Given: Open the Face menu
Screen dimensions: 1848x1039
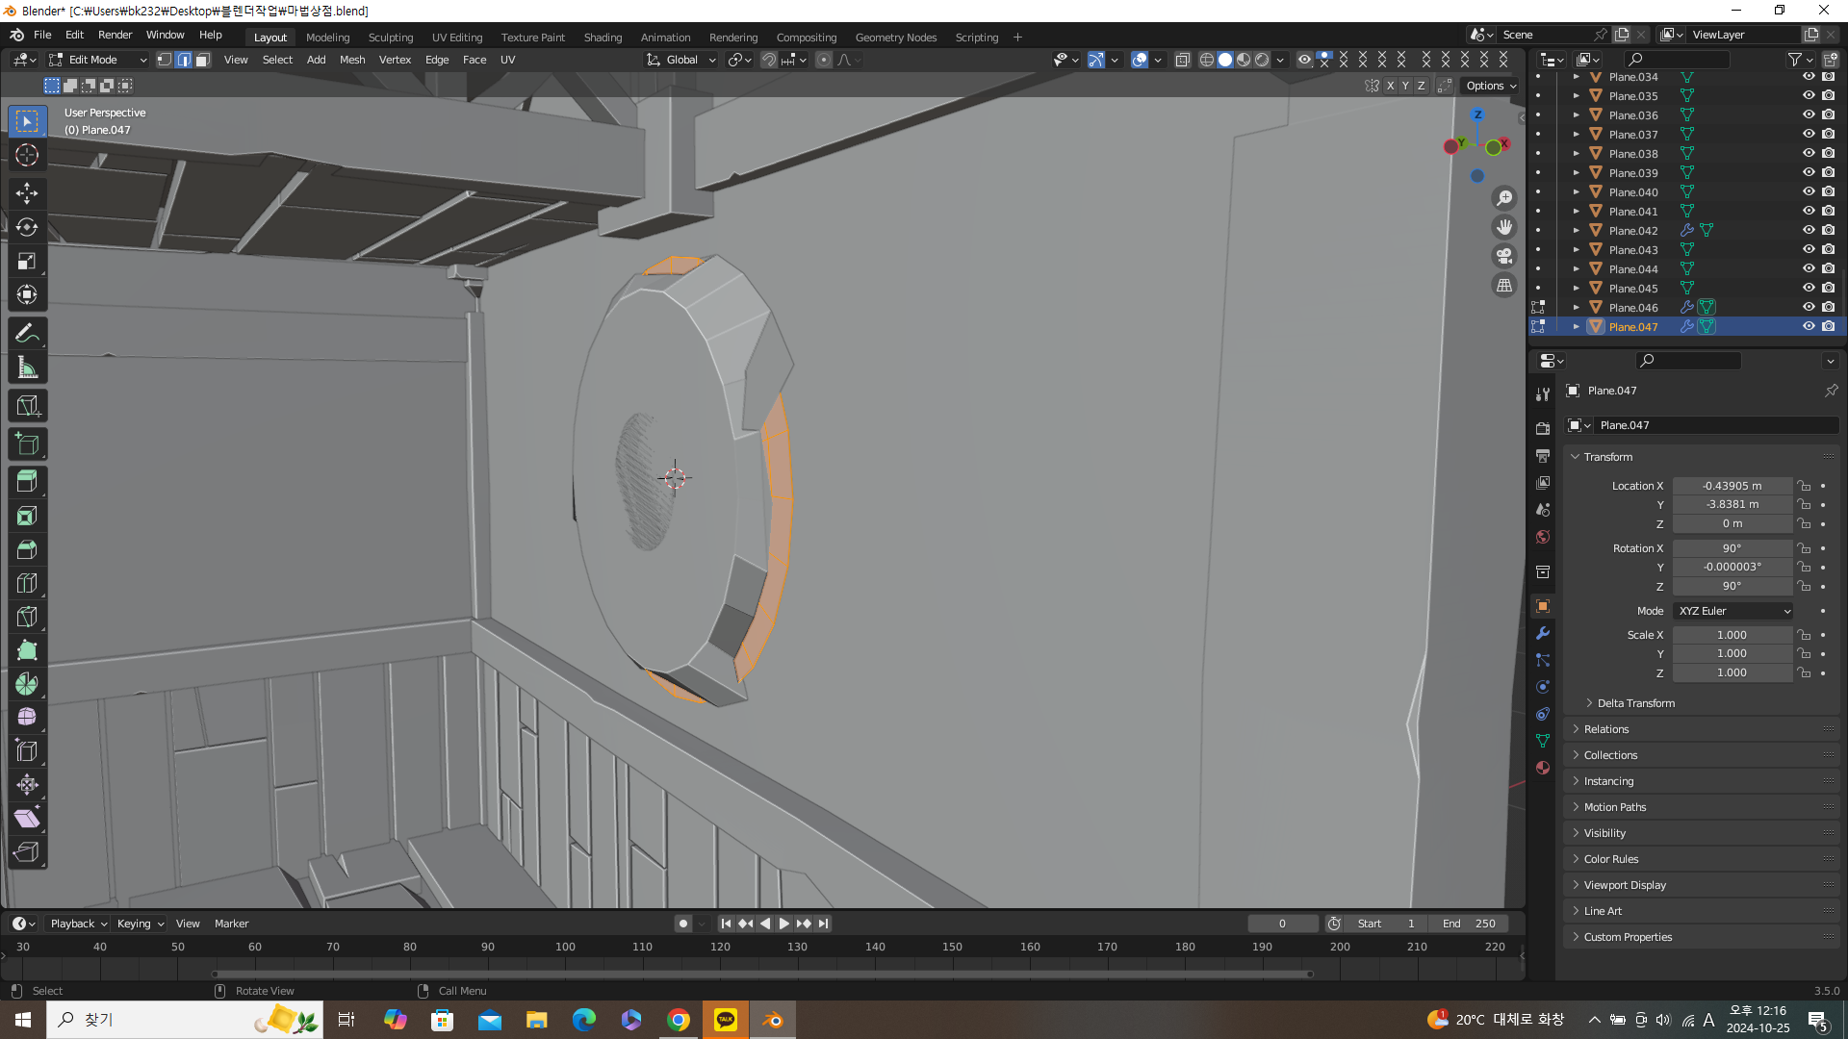Looking at the screenshot, I should [475, 60].
